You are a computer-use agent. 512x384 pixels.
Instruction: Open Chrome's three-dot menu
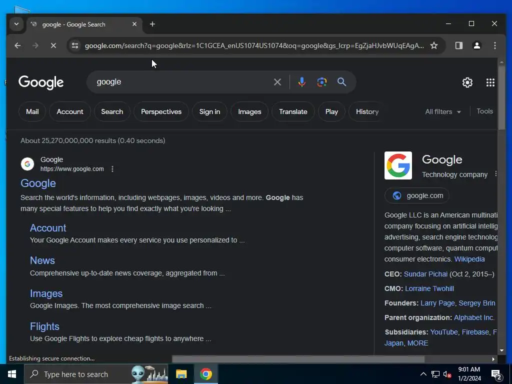pyautogui.click(x=495, y=45)
